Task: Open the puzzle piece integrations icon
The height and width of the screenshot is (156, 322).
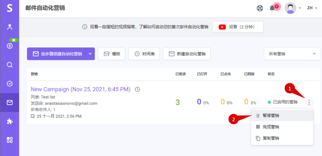Action: [x=10, y=122]
